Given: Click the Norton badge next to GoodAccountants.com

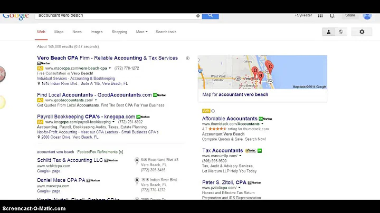Looking at the screenshot, I should point(160,95).
